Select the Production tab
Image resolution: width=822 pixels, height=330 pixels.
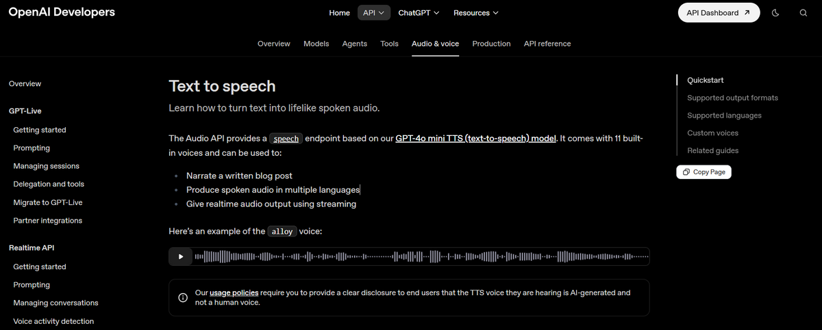point(491,44)
